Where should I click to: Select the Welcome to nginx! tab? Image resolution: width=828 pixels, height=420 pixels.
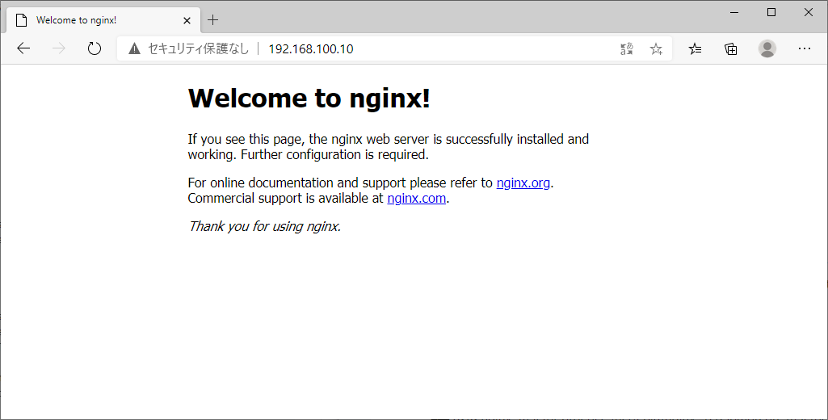tap(103, 20)
